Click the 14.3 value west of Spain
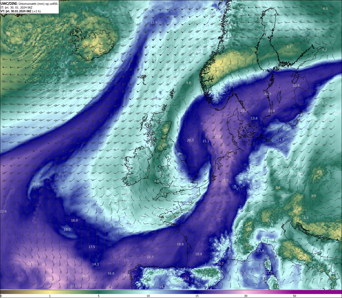 tap(95, 264)
